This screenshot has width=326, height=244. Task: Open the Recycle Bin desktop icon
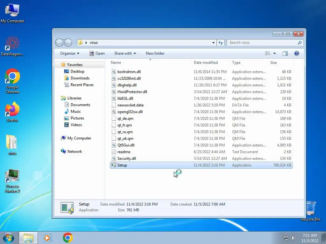(x=310, y=211)
